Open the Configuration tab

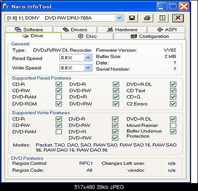click(x=150, y=36)
